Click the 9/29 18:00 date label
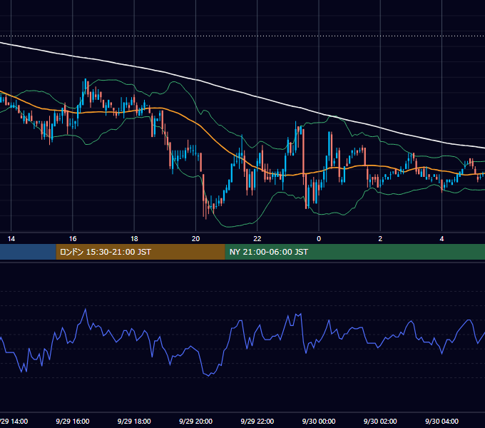The height and width of the screenshot is (428, 485). pos(134,421)
